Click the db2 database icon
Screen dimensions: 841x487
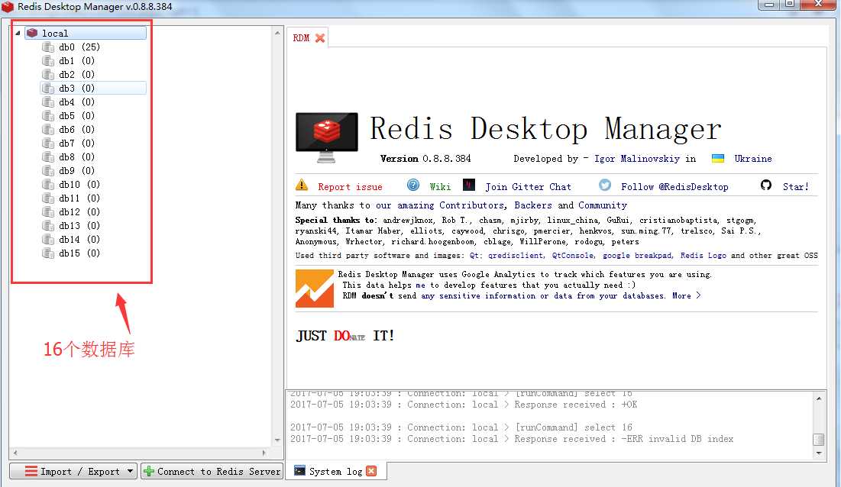48,75
